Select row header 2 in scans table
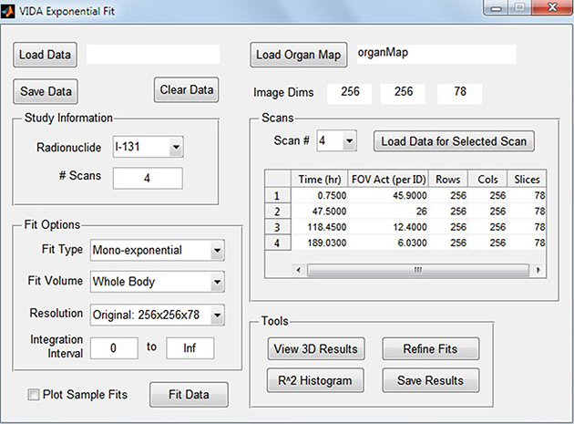 click(x=278, y=212)
